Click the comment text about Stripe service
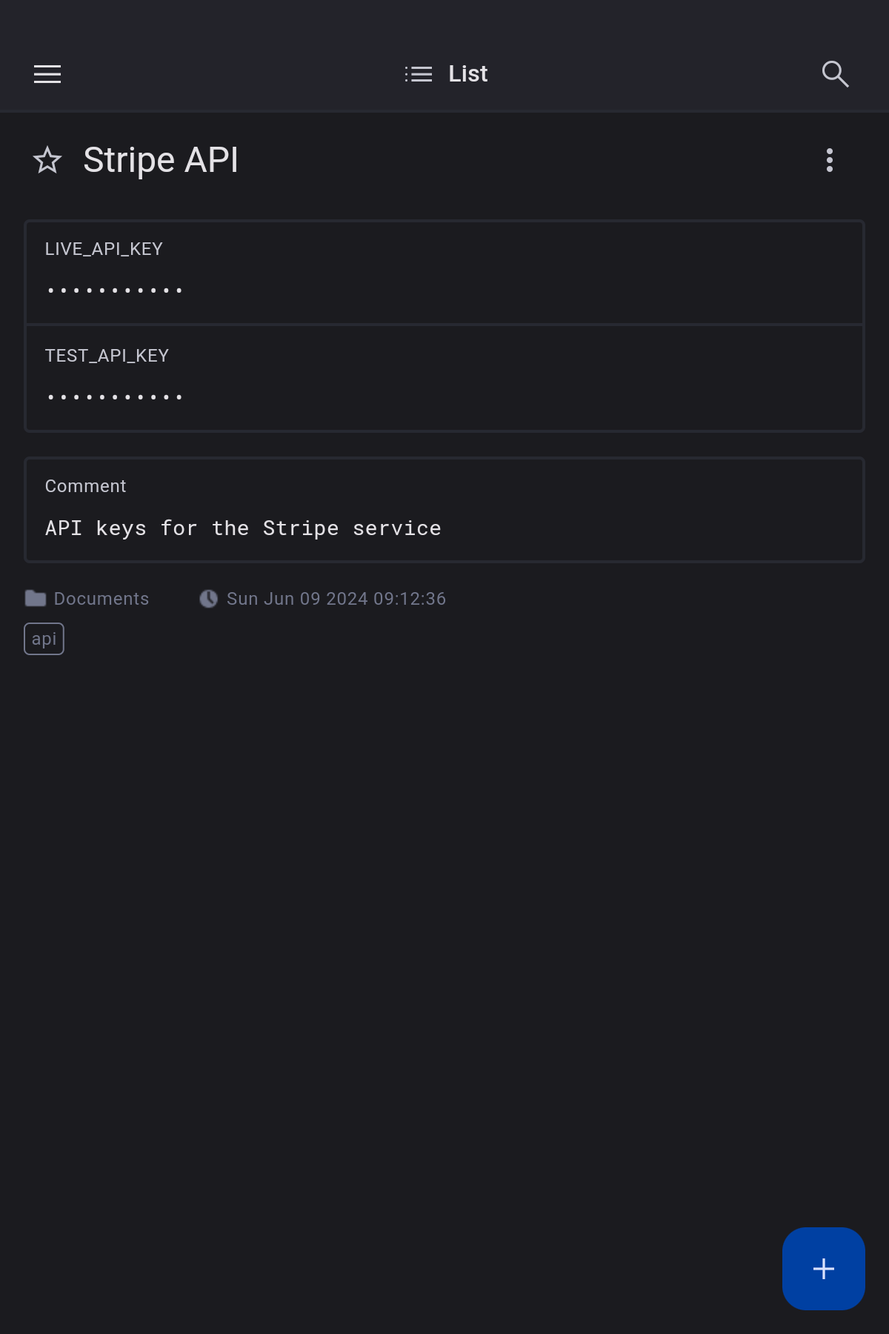This screenshot has height=1334, width=889. click(243, 528)
